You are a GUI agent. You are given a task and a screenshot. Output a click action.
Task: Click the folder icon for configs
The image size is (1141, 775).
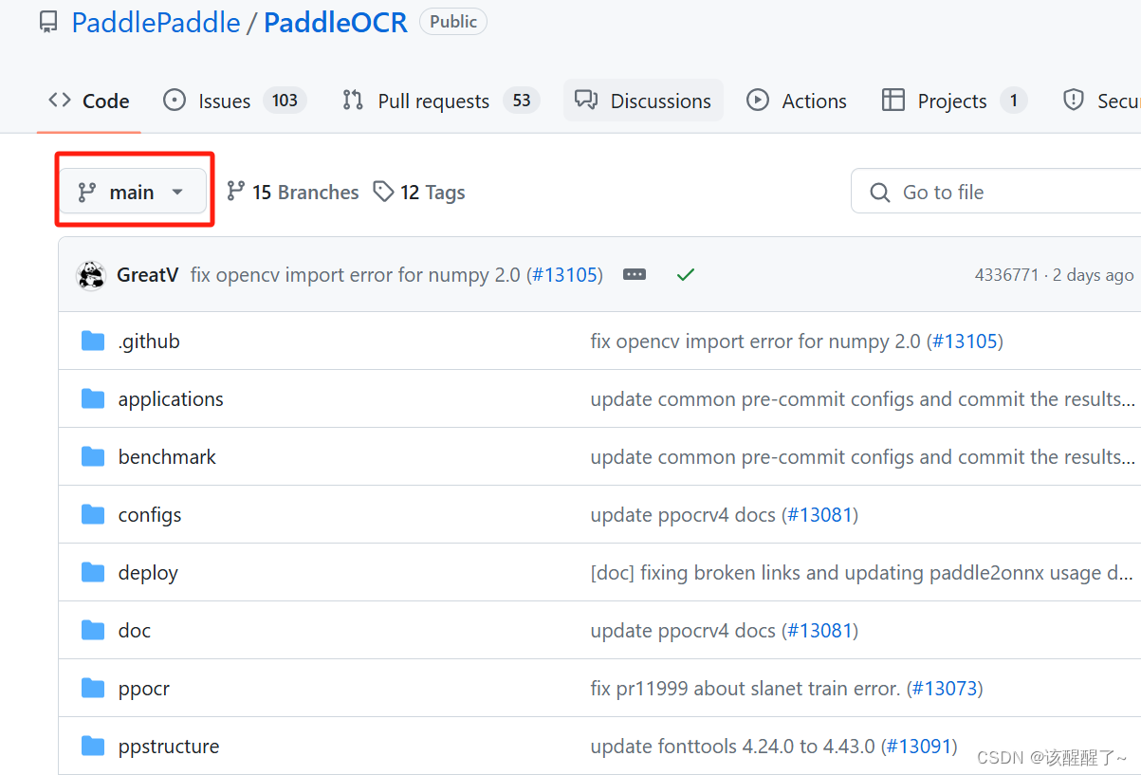tap(93, 514)
